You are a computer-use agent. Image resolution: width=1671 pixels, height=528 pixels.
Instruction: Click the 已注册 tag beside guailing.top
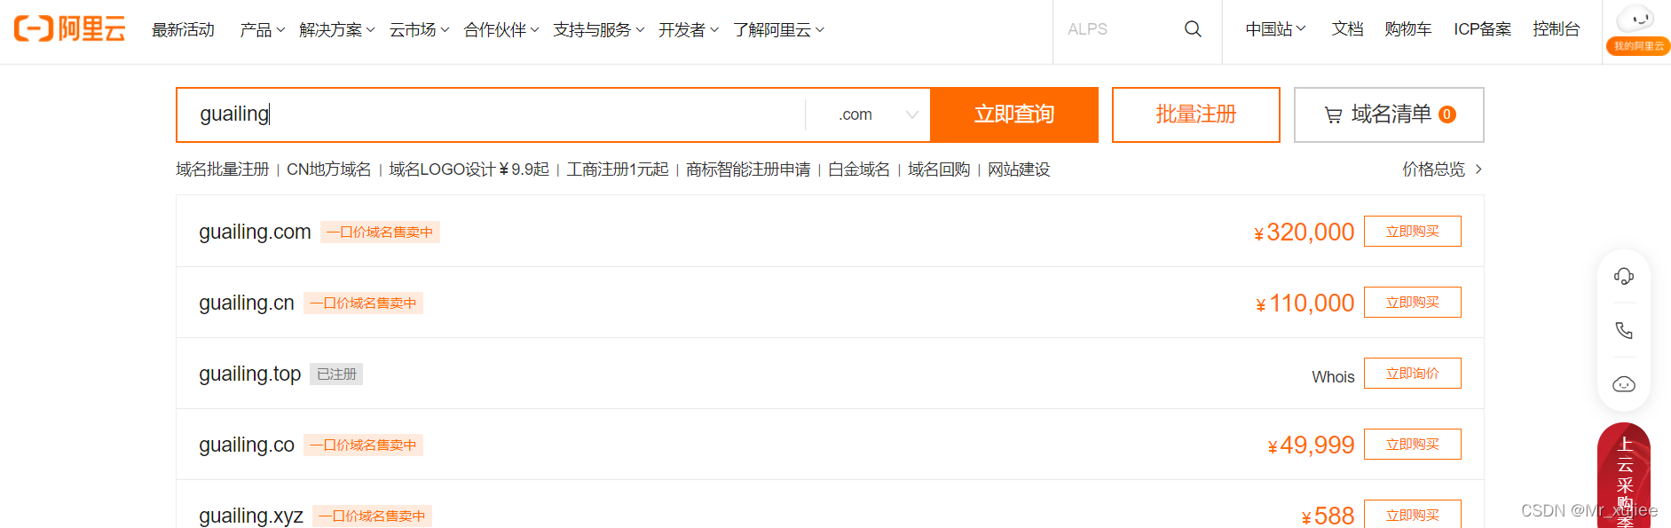(336, 374)
